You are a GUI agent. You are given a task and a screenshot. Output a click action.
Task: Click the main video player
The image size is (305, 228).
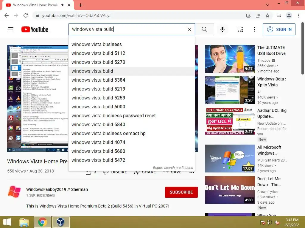coord(38,98)
